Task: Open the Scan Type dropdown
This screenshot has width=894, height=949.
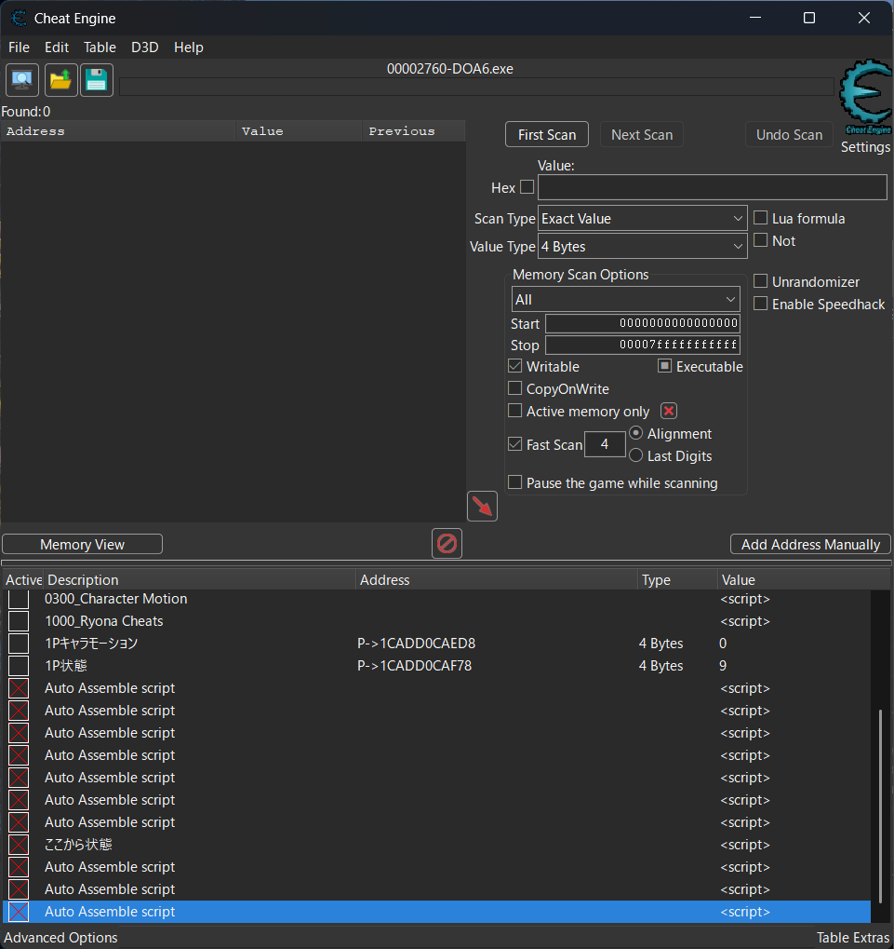Action: coord(643,219)
